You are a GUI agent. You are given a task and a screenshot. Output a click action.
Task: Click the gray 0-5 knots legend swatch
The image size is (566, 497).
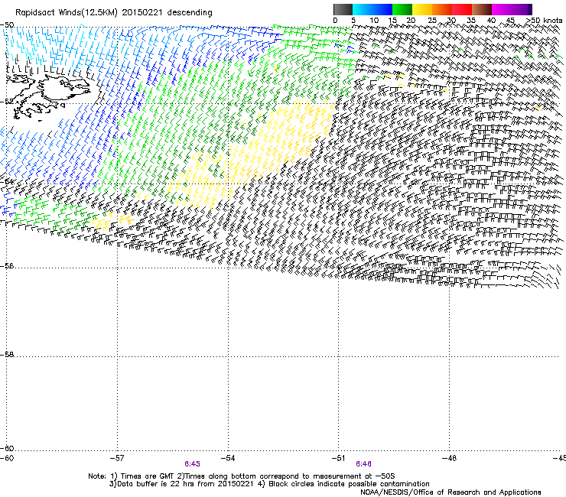tap(343, 9)
